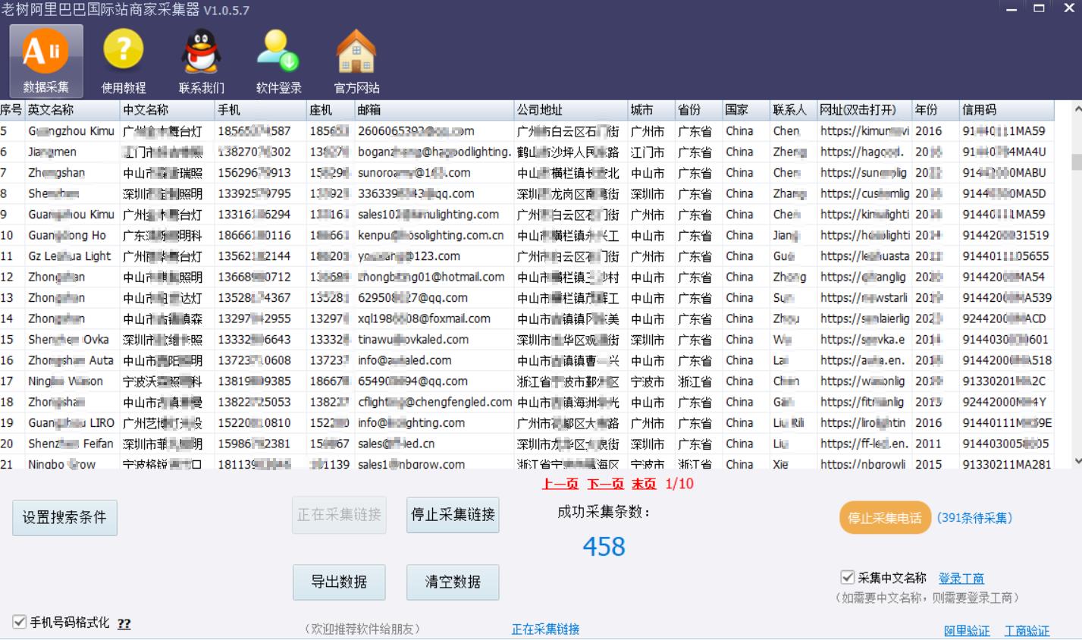The height and width of the screenshot is (640, 1082).
Task: Click the 邮箱 column header
Action: (434, 110)
